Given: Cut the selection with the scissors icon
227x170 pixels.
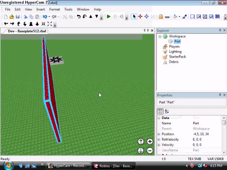Looking at the screenshot, I should [x=26, y=17].
